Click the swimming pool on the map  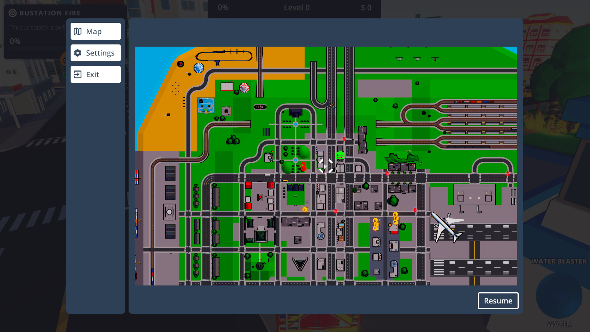click(x=205, y=106)
